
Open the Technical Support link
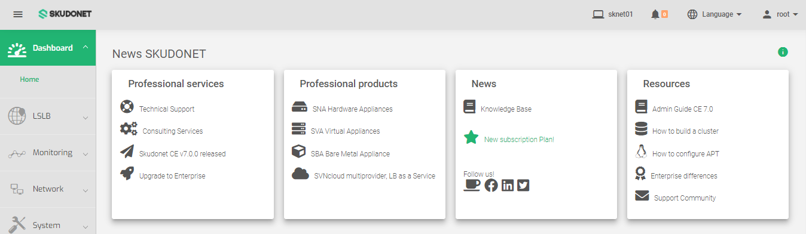(x=167, y=109)
